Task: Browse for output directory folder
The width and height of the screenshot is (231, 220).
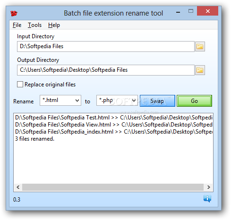Action: pyautogui.click(x=200, y=70)
